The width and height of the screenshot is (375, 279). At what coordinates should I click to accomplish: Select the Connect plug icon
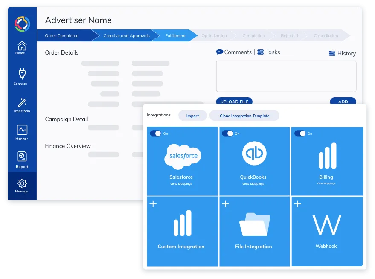(21, 74)
